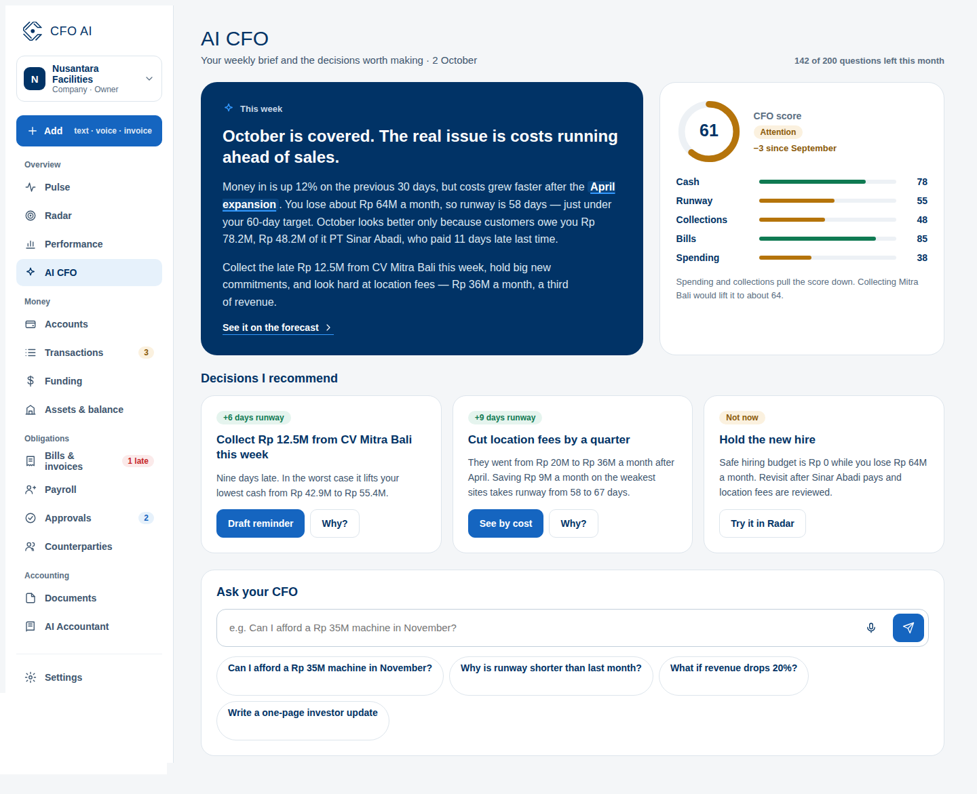Click the Payroll person-plus icon
This screenshot has width=977, height=794.
[31, 490]
